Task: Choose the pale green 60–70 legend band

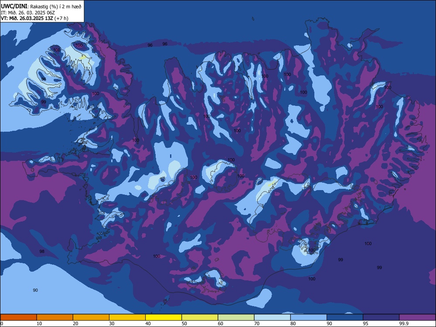Action: [x=236, y=317]
